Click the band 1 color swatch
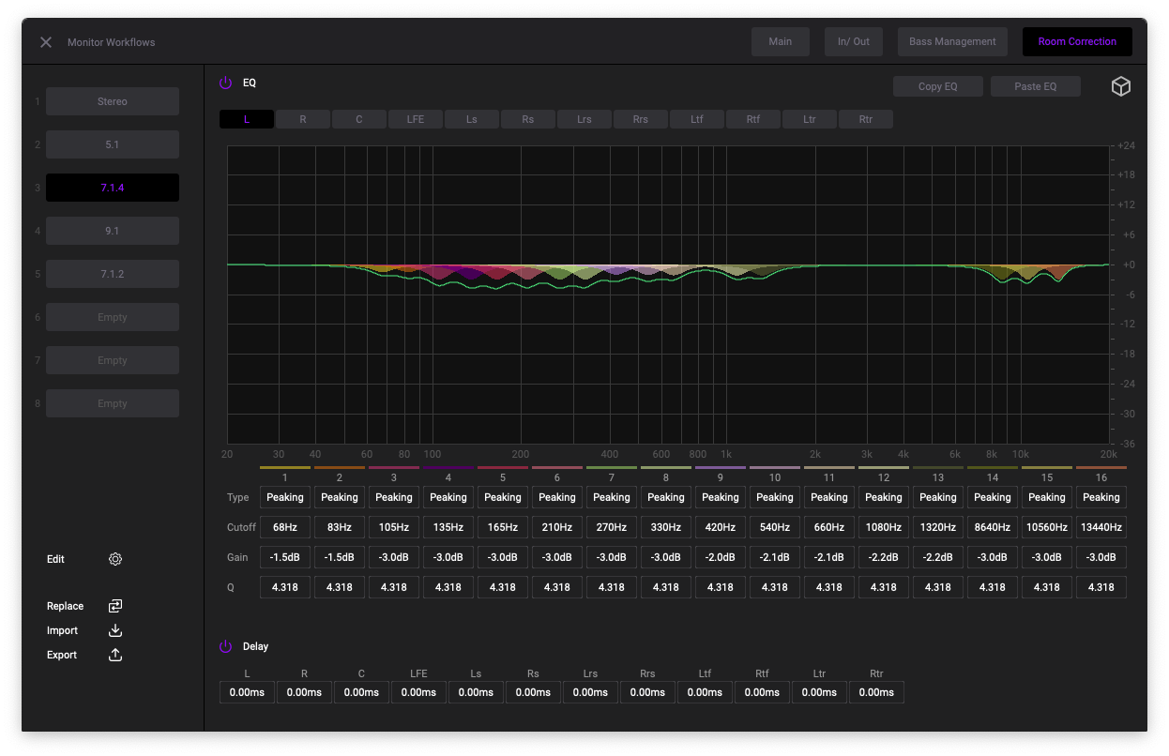This screenshot has height=756, width=1169. coord(285,467)
